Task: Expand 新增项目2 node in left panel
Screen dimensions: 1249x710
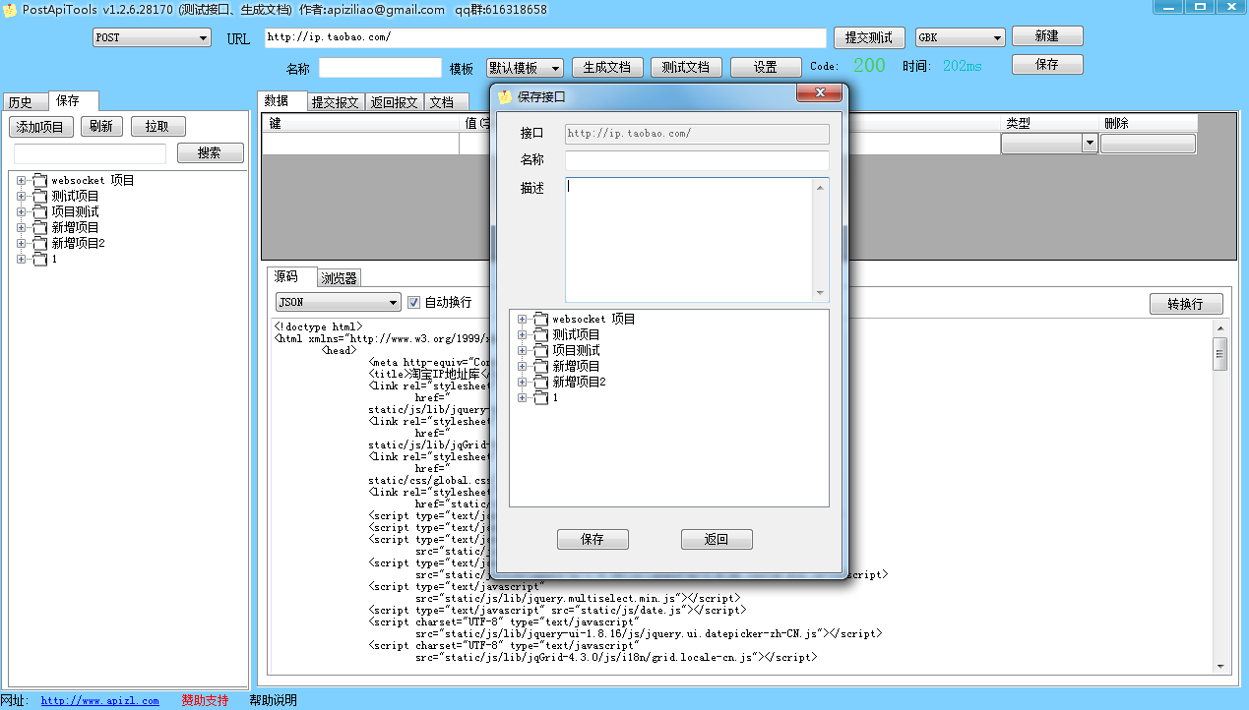Action: pos(22,244)
